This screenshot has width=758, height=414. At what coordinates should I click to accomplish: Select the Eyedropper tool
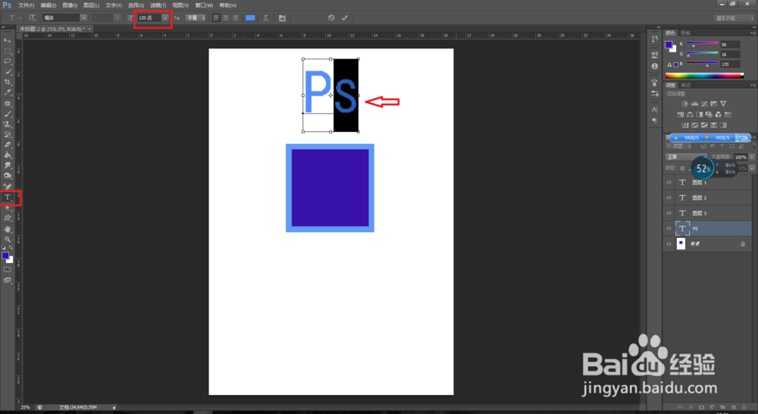(8, 92)
